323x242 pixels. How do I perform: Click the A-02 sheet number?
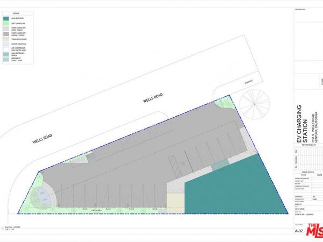point(300,231)
